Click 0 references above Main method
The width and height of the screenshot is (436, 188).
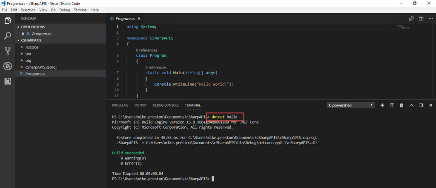click(x=156, y=67)
